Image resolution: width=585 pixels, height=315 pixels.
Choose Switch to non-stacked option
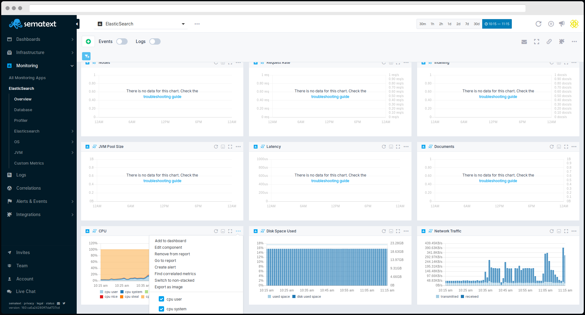tap(174, 280)
